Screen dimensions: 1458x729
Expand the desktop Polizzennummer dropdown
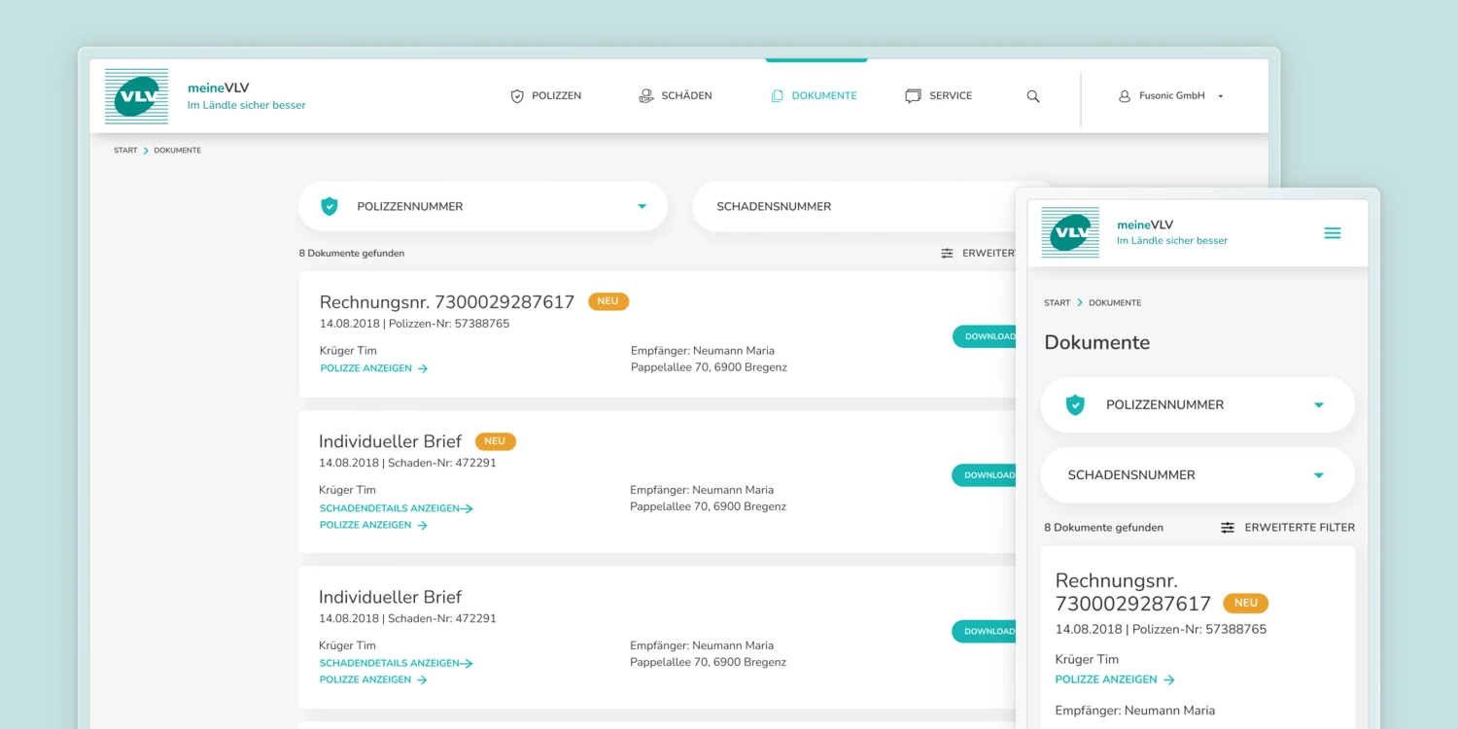coord(642,206)
